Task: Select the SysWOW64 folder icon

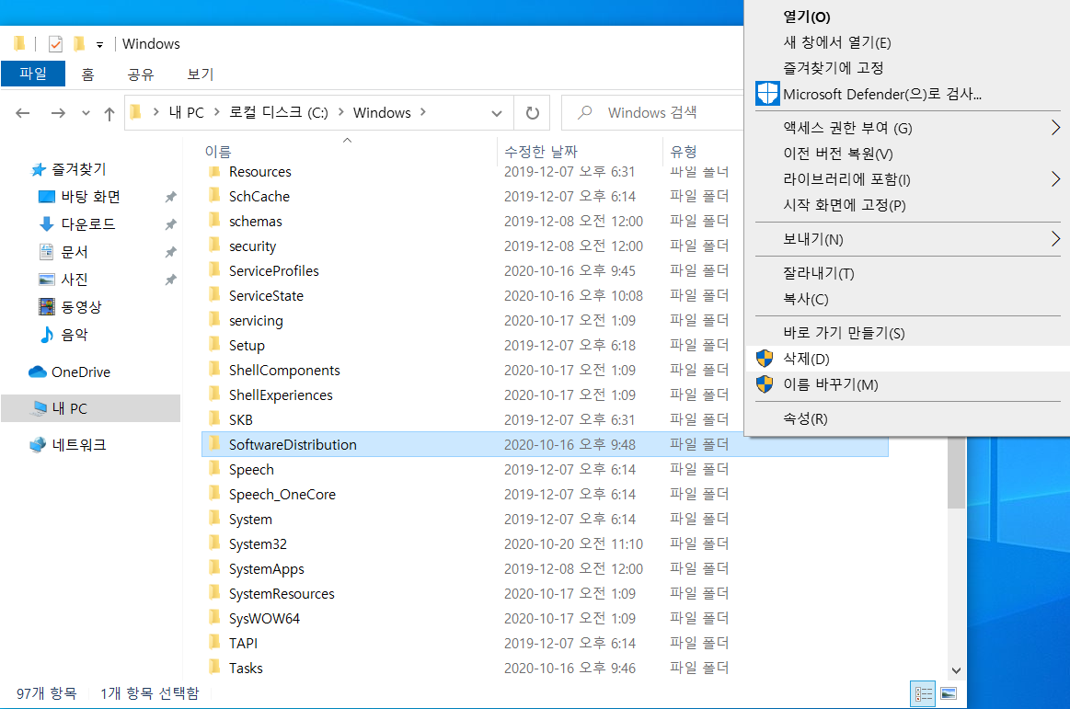Action: pos(214,618)
